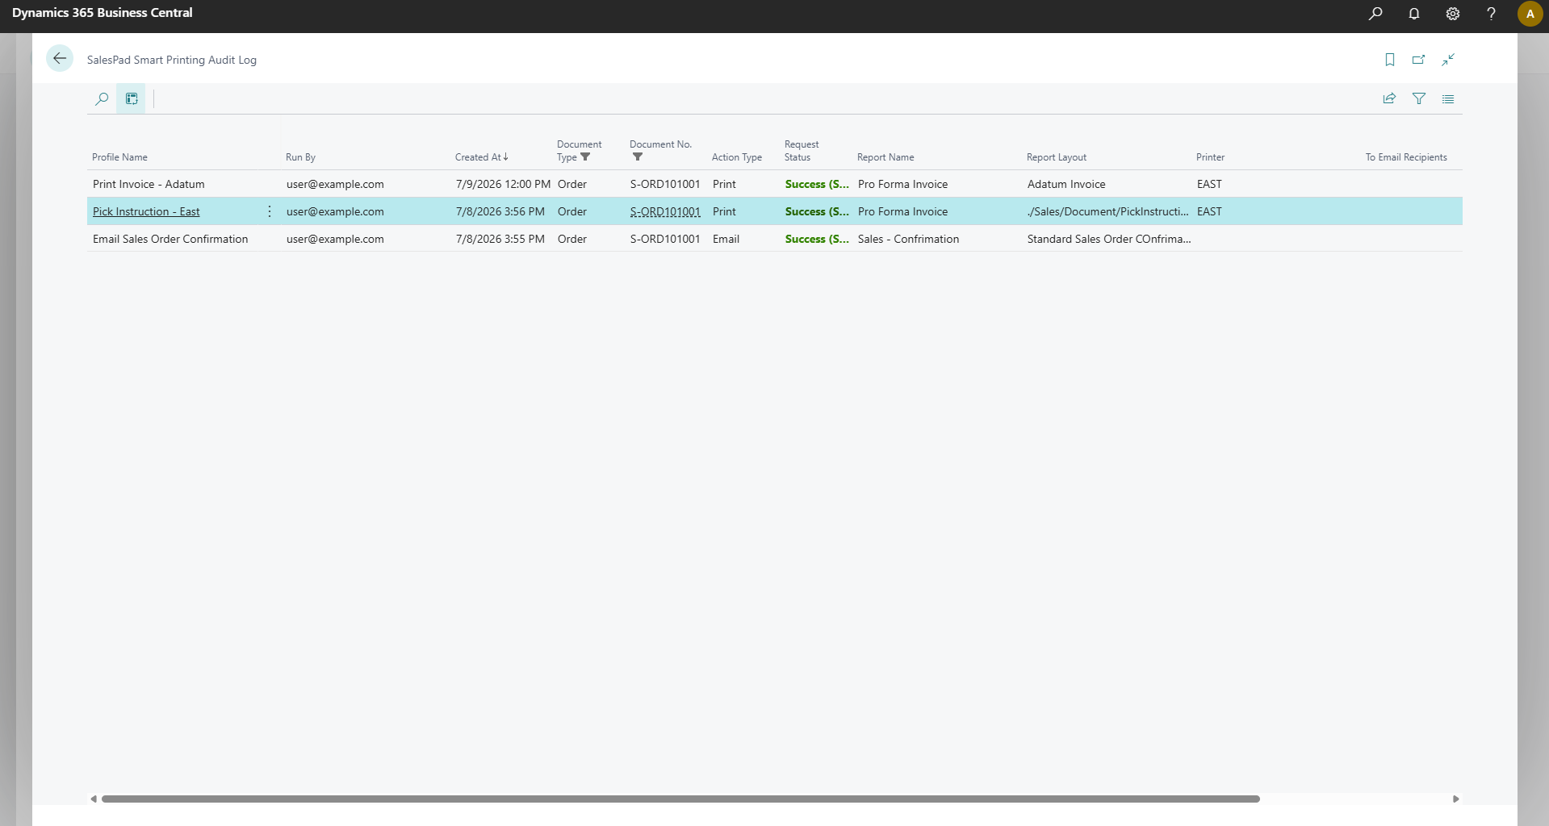
Task: Select the Email Sales Order Confirmation cell
Action: pyautogui.click(x=170, y=239)
